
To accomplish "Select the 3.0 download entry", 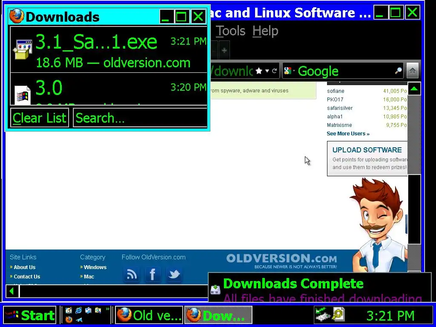I will click(109, 89).
